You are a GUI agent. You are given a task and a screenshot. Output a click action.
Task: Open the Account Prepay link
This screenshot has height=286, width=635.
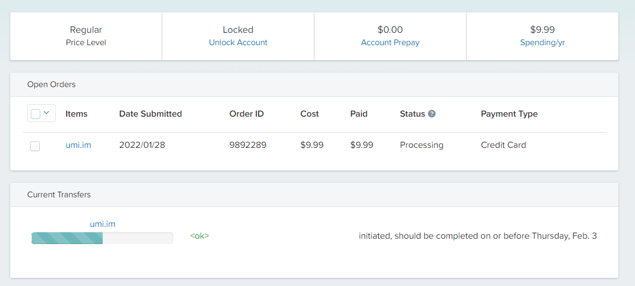tap(390, 42)
